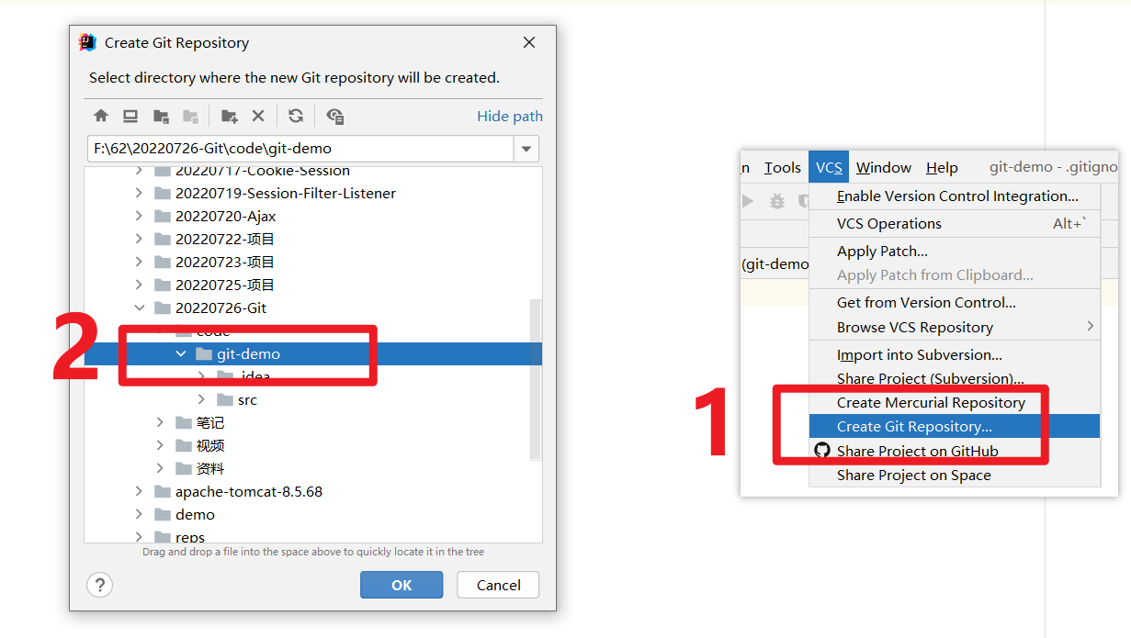
Task: Open the VCS menu
Action: pos(829,167)
